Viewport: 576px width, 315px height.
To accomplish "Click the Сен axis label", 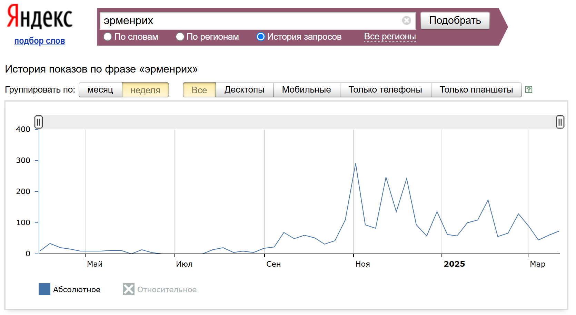I will [x=274, y=264].
